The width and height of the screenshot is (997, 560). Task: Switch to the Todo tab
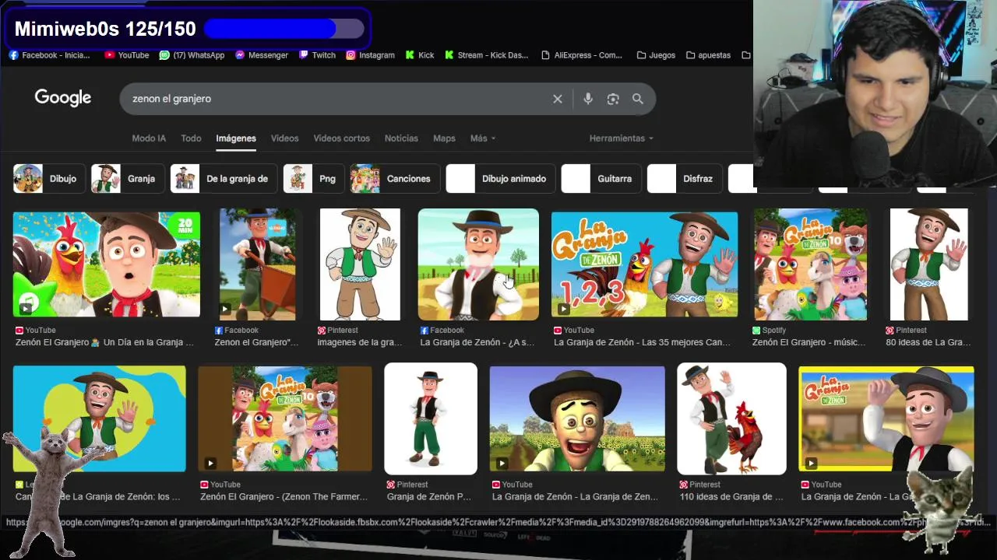pyautogui.click(x=191, y=138)
